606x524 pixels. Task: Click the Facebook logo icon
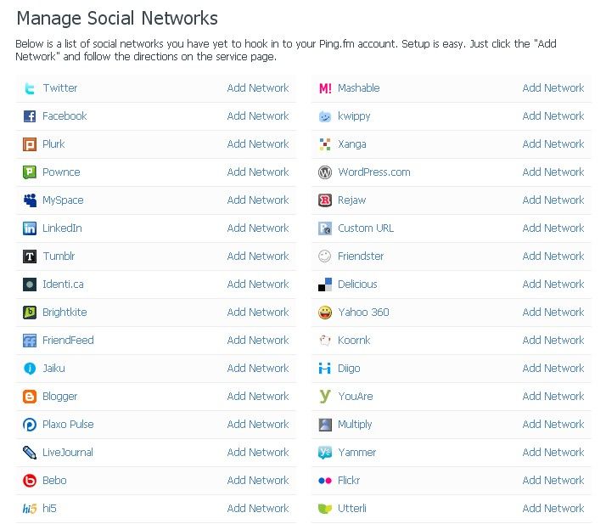(30, 116)
